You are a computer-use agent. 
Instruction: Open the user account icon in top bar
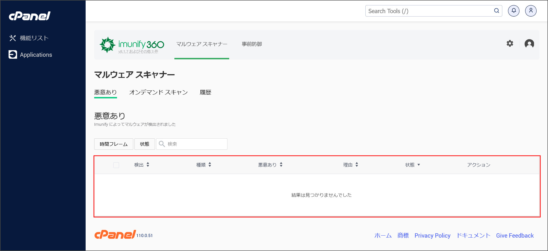pyautogui.click(x=531, y=11)
